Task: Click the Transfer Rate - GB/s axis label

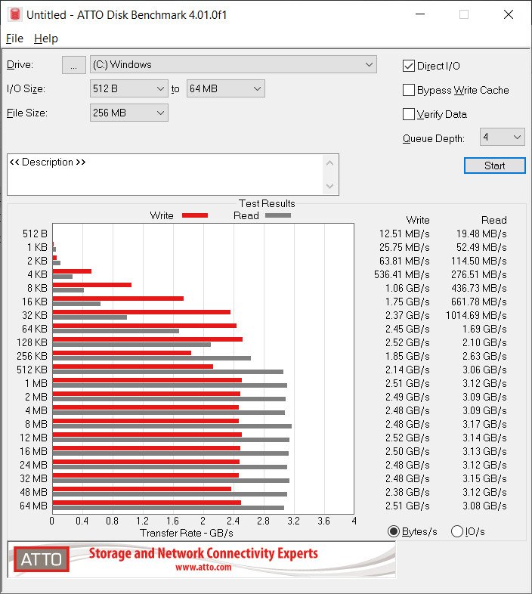Action: (187, 533)
